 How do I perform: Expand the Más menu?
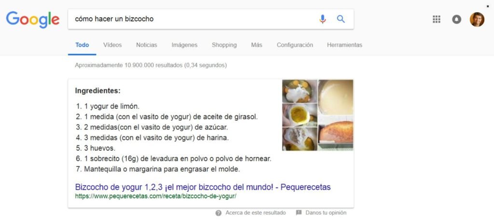click(x=257, y=45)
